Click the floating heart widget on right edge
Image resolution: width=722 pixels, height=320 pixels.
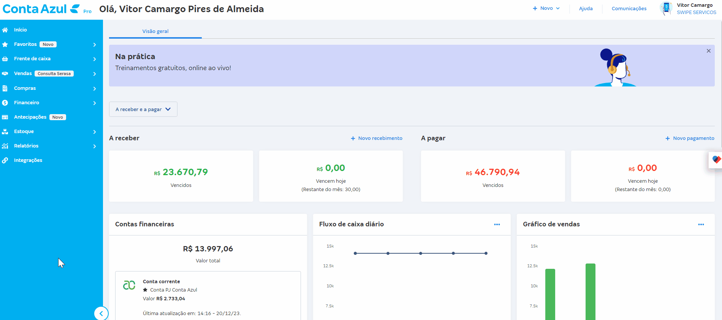[x=716, y=160]
